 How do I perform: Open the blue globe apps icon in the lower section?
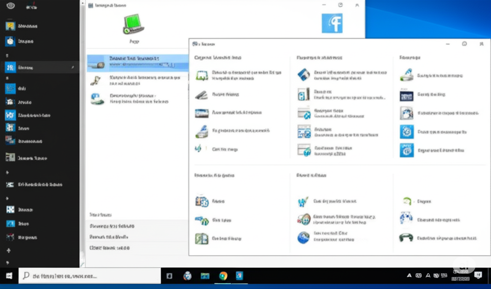(x=202, y=201)
